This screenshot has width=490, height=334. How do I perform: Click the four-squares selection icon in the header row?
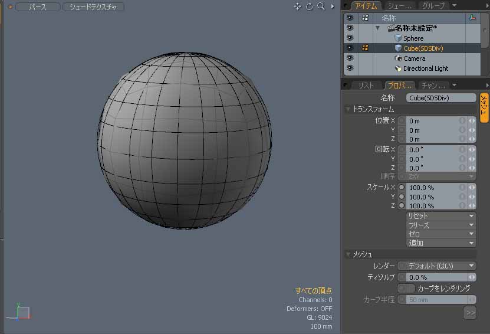pyautogui.click(x=364, y=18)
